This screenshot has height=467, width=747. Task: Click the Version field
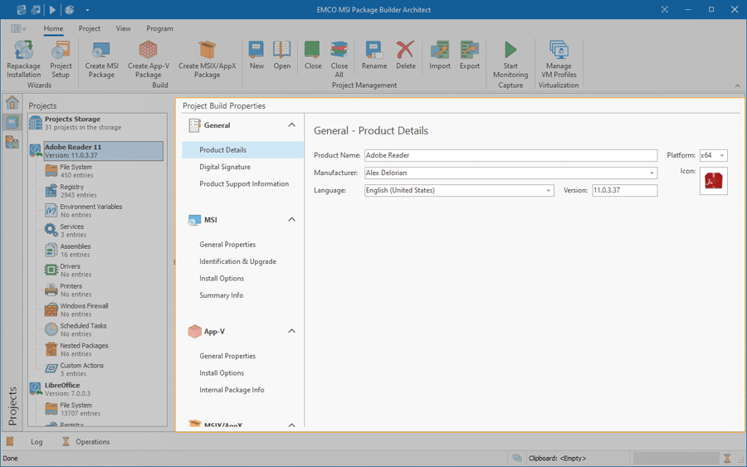coord(624,191)
